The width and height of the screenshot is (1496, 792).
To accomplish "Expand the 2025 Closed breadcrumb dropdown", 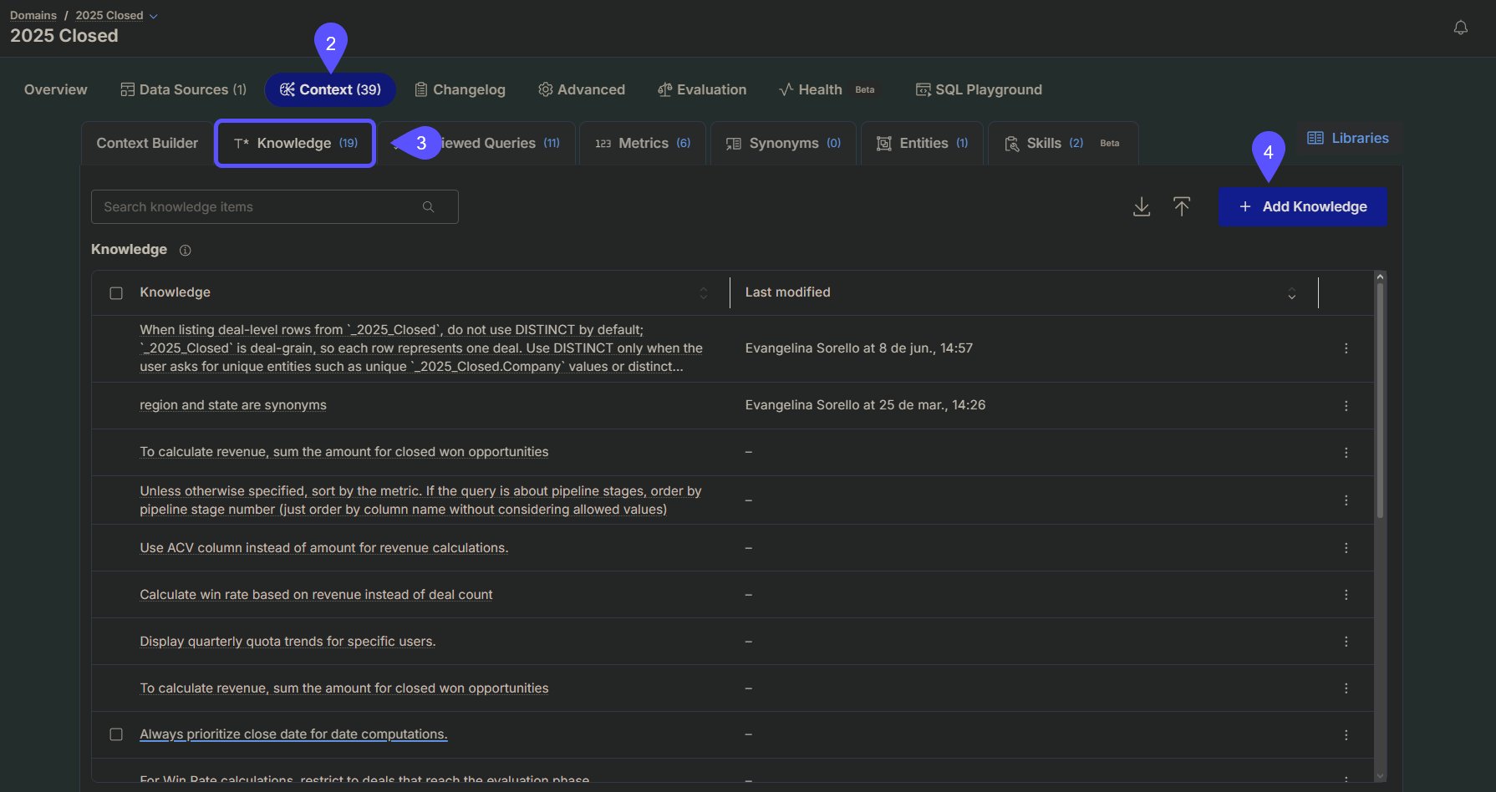I will 153,16.
